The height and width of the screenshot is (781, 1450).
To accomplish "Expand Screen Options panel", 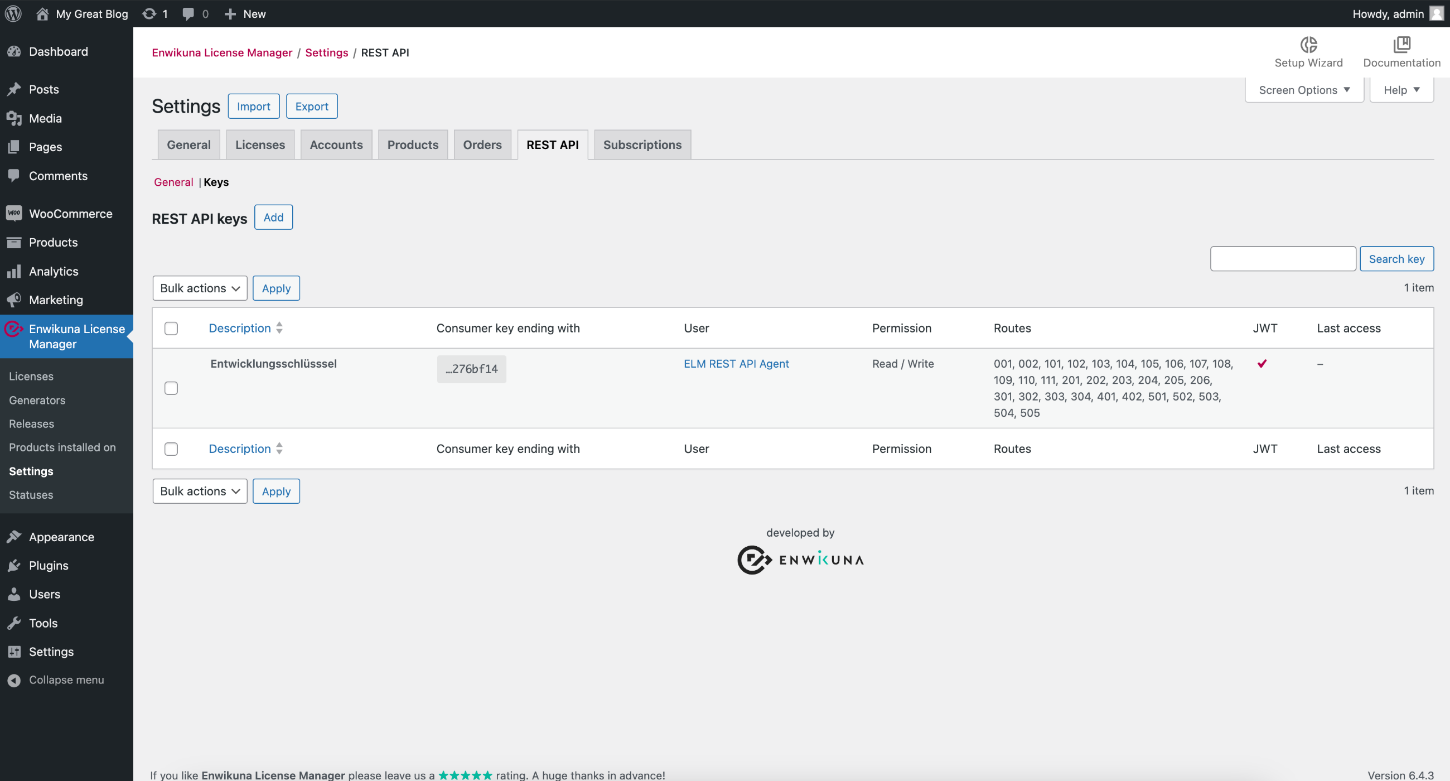I will coord(1304,90).
